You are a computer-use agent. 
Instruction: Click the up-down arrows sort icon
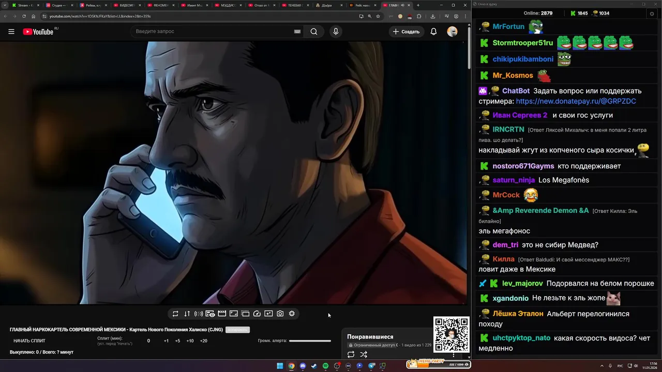(x=187, y=314)
